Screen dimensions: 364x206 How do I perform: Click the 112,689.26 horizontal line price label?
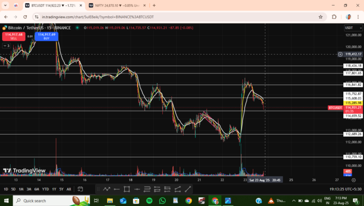click(353, 134)
